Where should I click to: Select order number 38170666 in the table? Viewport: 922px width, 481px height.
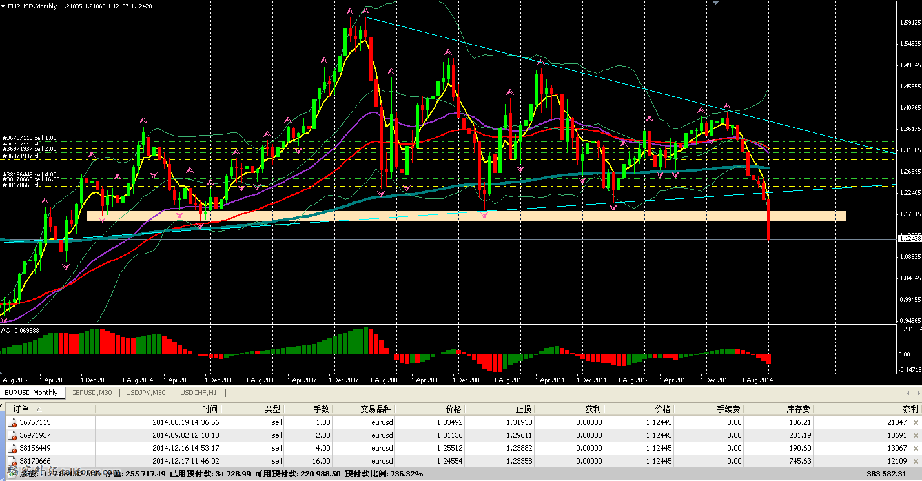click(35, 461)
